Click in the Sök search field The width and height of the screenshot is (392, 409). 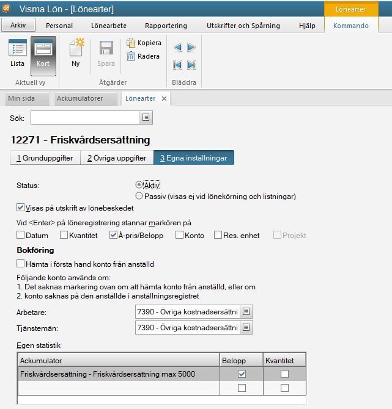(85, 117)
